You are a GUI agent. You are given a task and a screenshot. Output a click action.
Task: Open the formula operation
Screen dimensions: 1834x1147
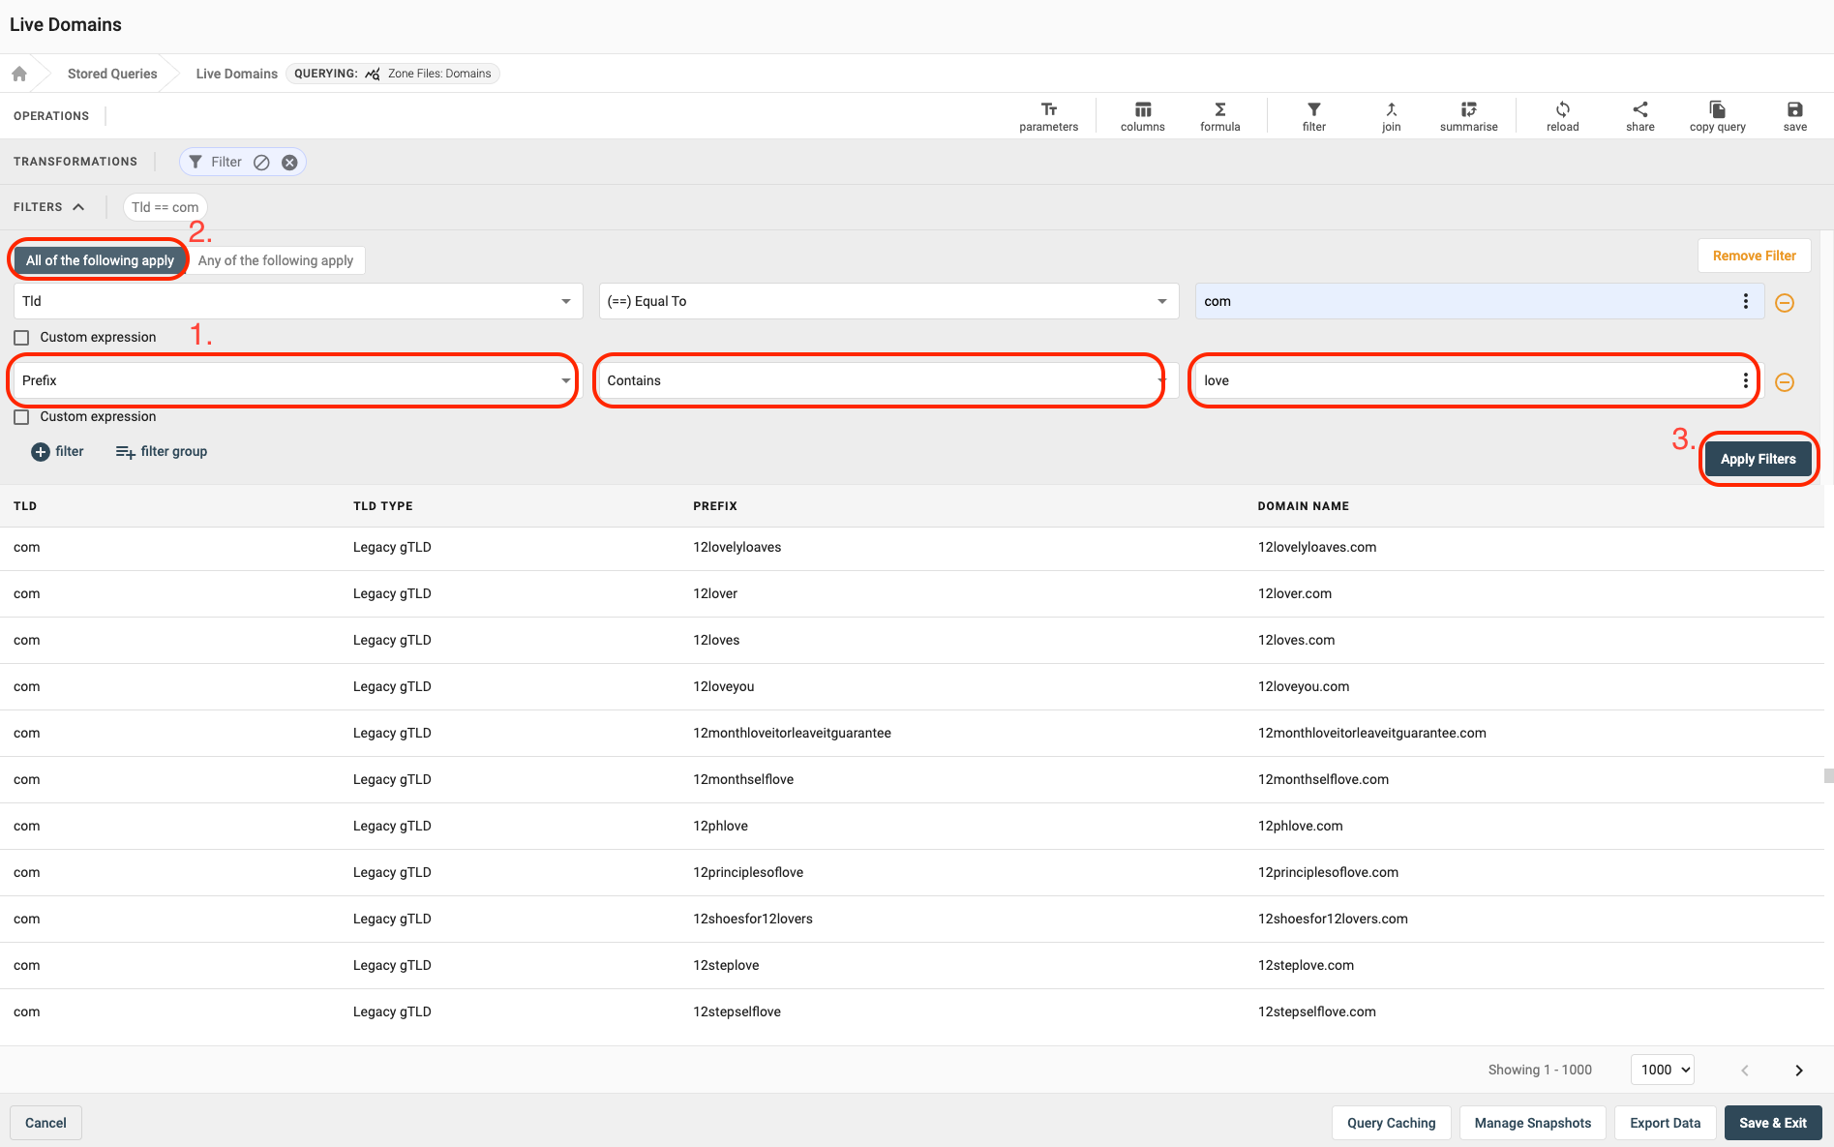1219,115
